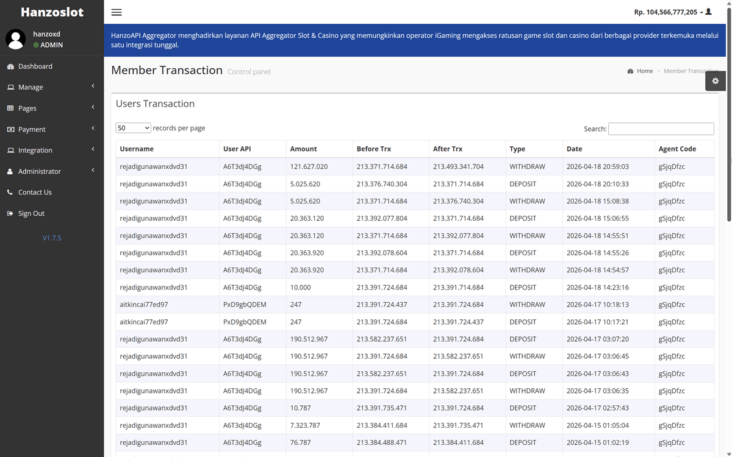The image size is (732, 457).
Task: Click amount 10.000 cell
Action: [x=300, y=288]
